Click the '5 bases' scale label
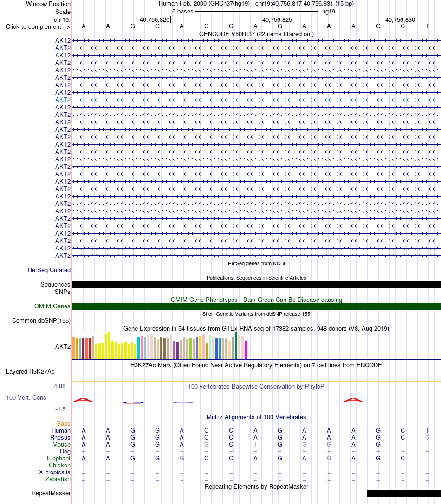Image resolution: width=441 pixels, height=504 pixels. [182, 12]
